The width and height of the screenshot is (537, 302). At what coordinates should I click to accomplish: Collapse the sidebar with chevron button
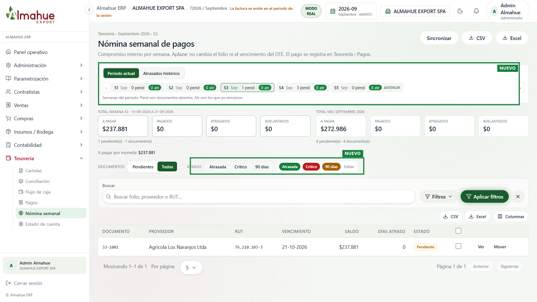click(89, 10)
